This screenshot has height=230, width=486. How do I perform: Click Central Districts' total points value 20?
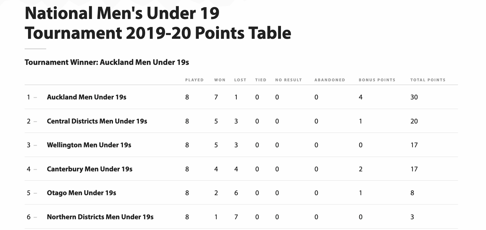pyautogui.click(x=414, y=121)
